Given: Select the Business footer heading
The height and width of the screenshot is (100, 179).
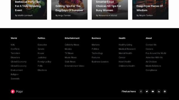Looking at the screenshot, I should coord(96,38).
